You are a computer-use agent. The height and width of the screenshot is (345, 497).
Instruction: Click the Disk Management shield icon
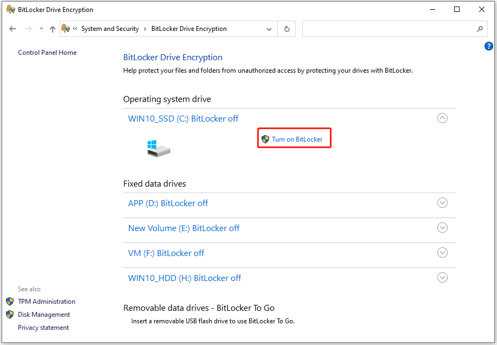[x=10, y=314]
